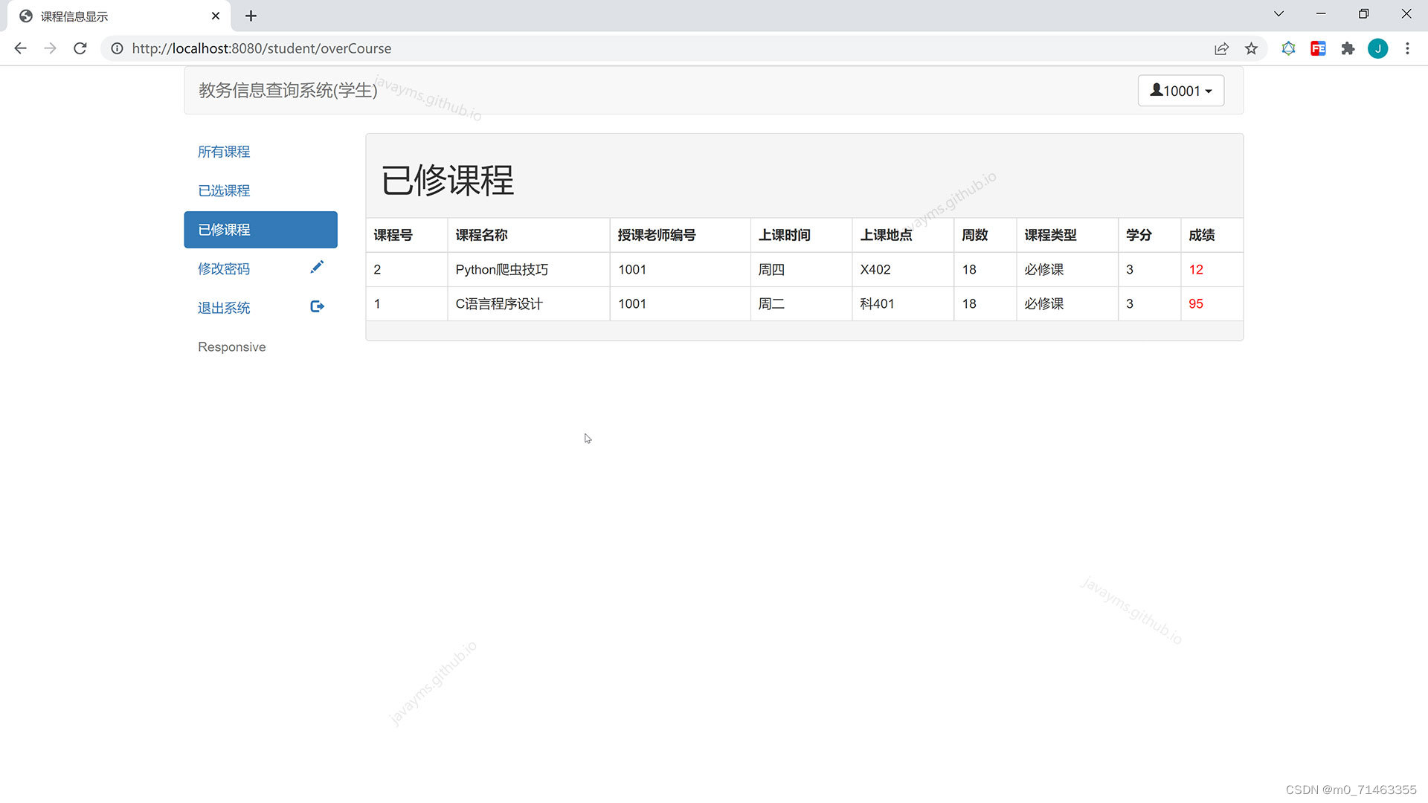Image resolution: width=1428 pixels, height=803 pixels.
Task: Click the user icon in the 10001 button
Action: point(1156,90)
